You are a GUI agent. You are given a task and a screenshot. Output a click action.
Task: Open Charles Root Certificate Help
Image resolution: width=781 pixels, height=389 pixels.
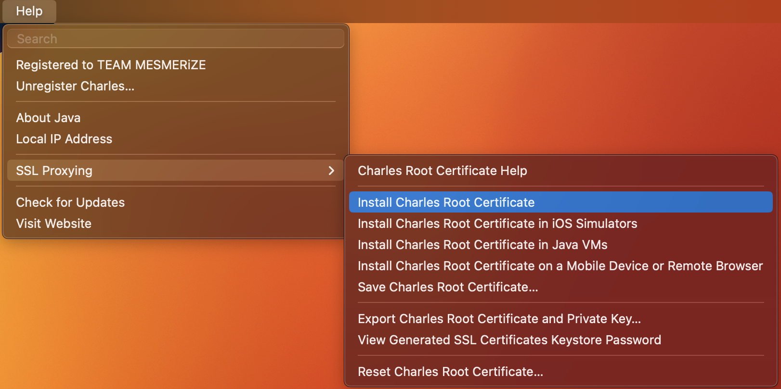click(x=442, y=171)
